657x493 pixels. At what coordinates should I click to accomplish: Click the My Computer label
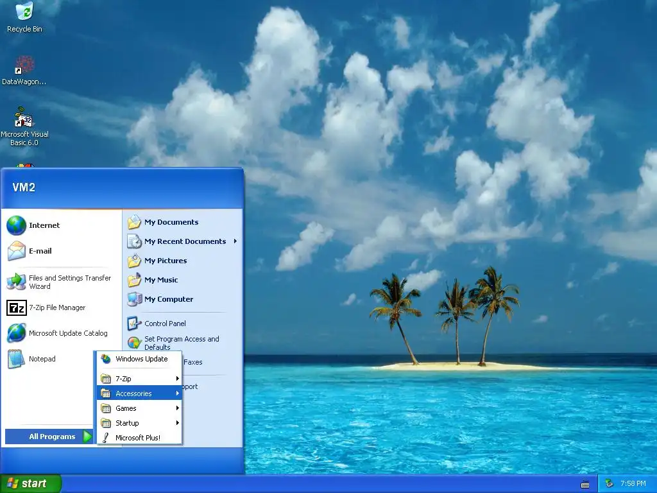169,299
